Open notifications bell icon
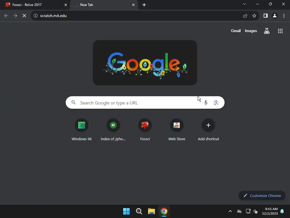 pyautogui.click(x=282, y=211)
